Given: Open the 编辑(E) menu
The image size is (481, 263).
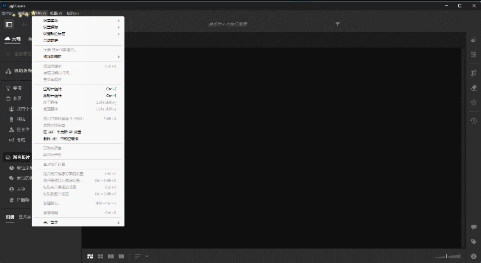Looking at the screenshot, I should [x=23, y=13].
